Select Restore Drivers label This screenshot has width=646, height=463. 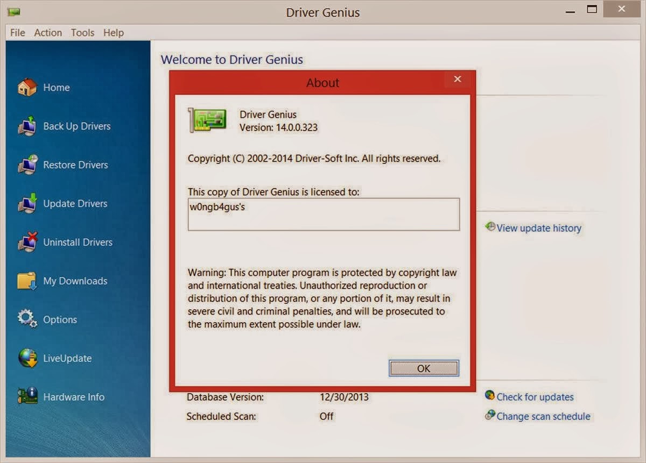click(76, 165)
